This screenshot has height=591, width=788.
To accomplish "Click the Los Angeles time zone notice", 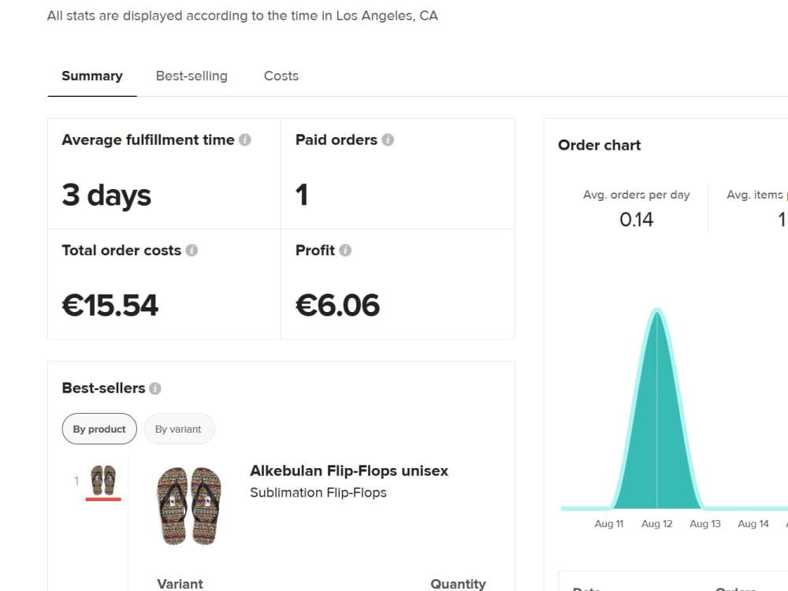I will (x=242, y=16).
